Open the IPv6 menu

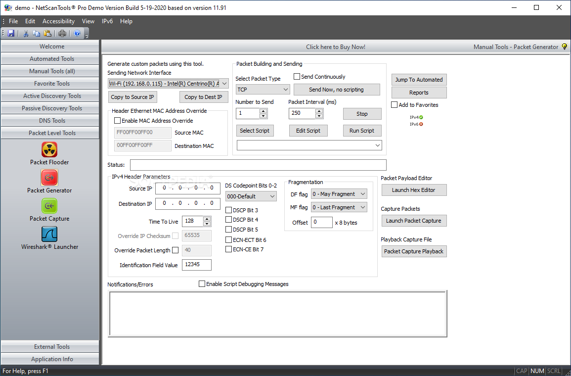pos(107,21)
